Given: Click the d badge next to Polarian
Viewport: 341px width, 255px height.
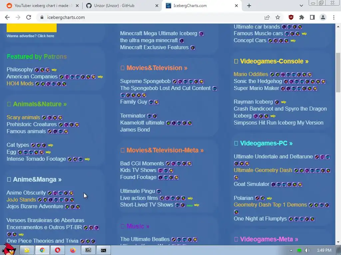Looking at the screenshot, I should (x=263, y=198).
